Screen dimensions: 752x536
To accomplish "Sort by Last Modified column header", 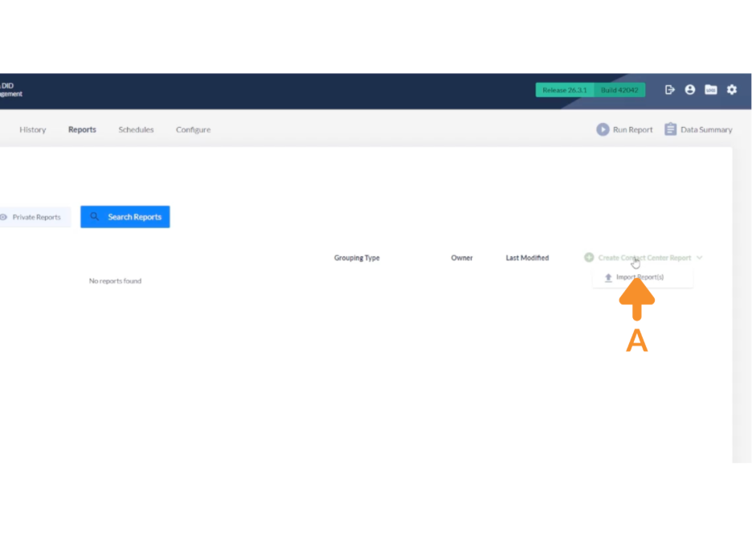I will coord(527,258).
